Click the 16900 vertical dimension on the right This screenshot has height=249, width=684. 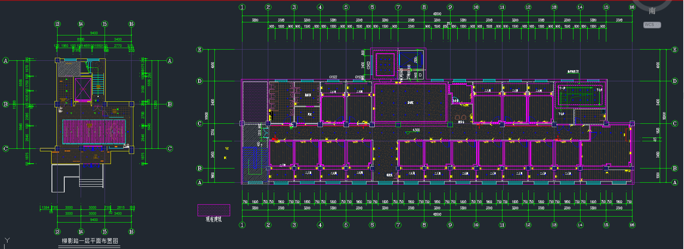[x=664, y=116]
